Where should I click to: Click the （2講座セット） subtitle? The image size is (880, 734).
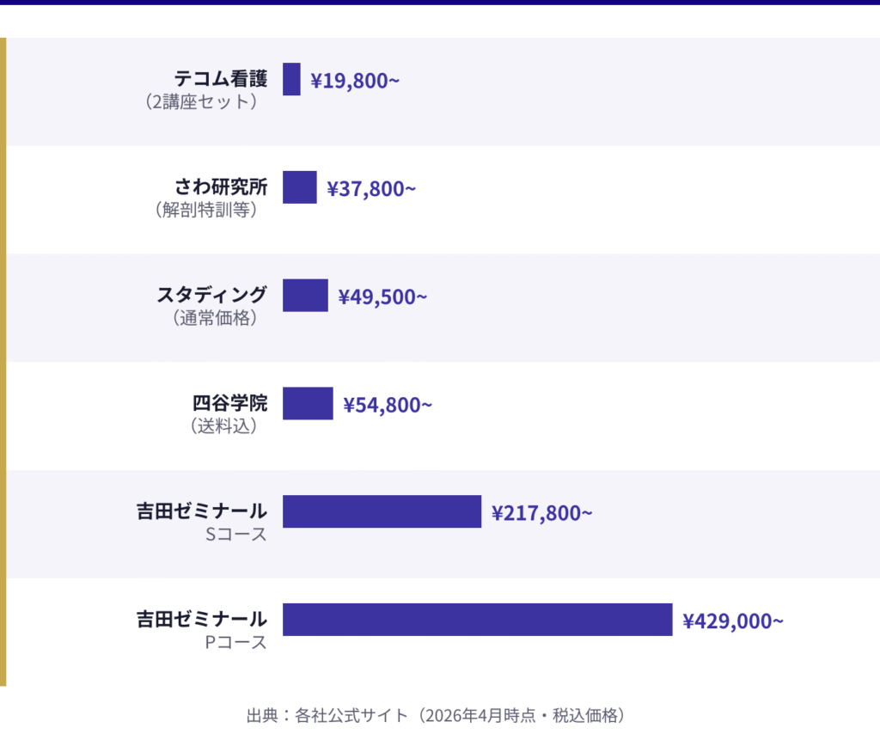pos(202,102)
